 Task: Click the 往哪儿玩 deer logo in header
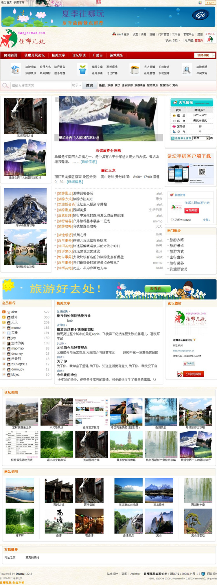(x=23, y=38)
